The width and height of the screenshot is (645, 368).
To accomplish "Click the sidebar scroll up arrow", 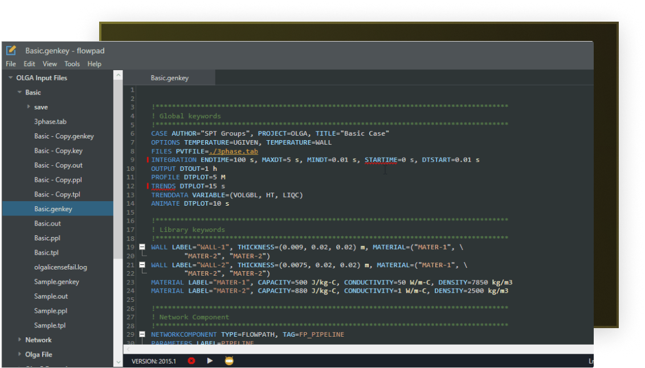I will tap(119, 75).
